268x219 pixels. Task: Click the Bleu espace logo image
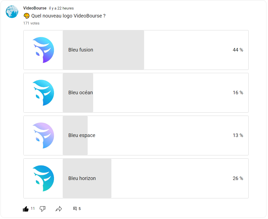(43, 135)
